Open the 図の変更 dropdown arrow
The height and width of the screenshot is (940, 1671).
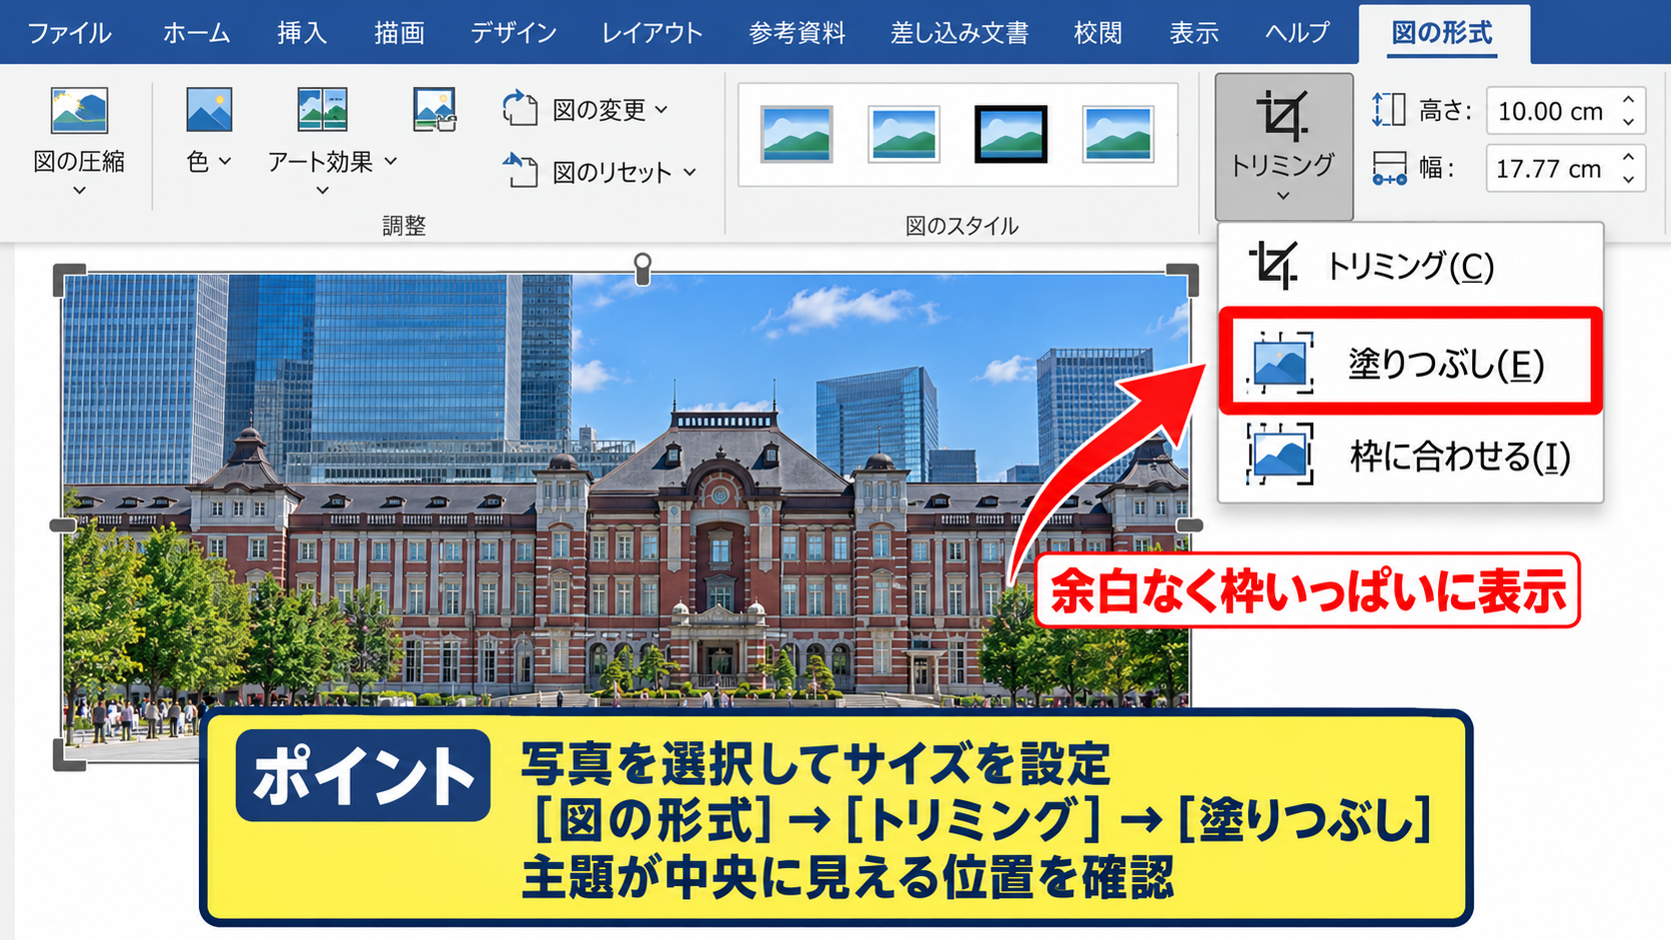tap(662, 110)
